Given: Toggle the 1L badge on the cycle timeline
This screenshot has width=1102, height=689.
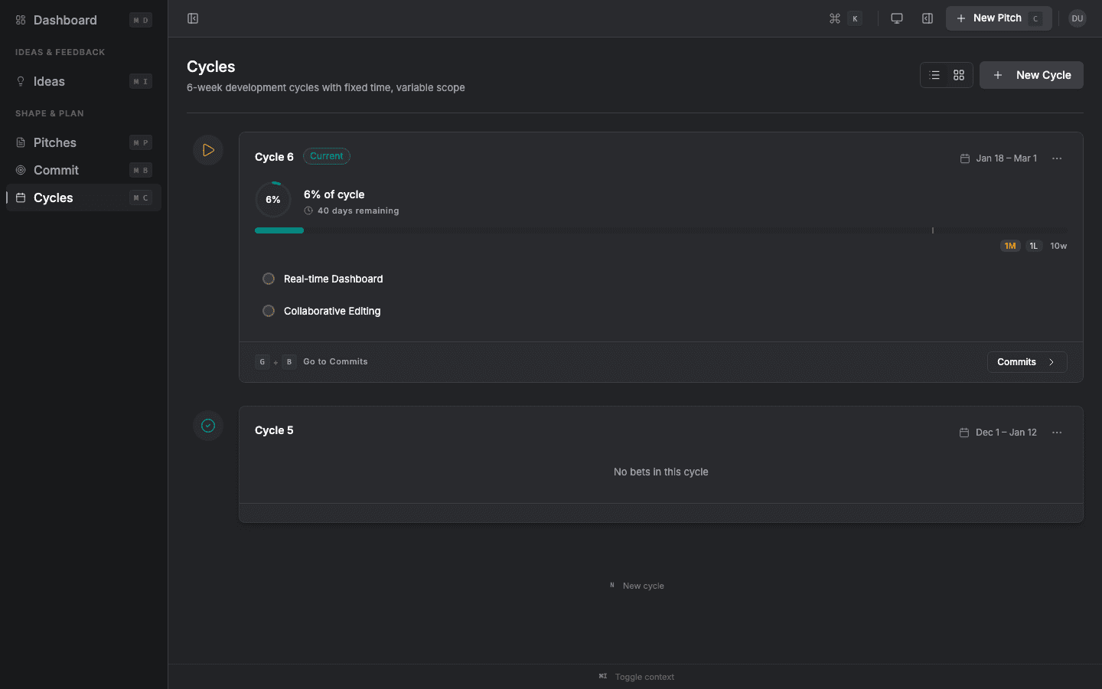Looking at the screenshot, I should coord(1033,246).
